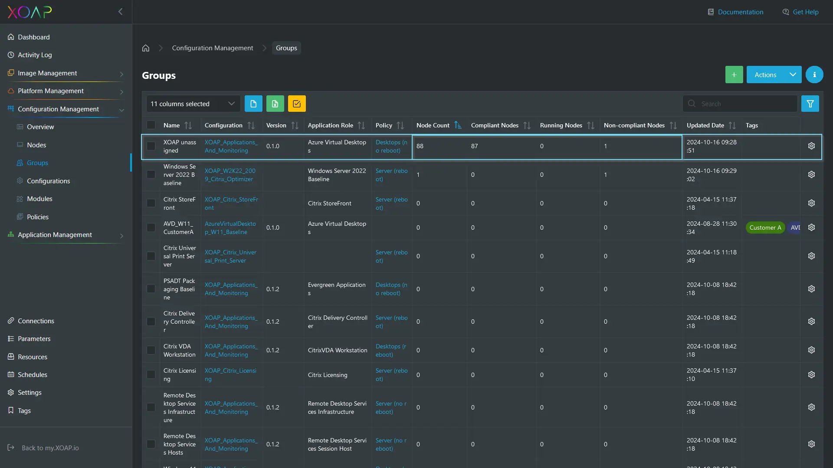Open AzureVirtualDesktop_W11_Baseline configuration link
Image resolution: width=833 pixels, height=468 pixels.
(x=230, y=227)
